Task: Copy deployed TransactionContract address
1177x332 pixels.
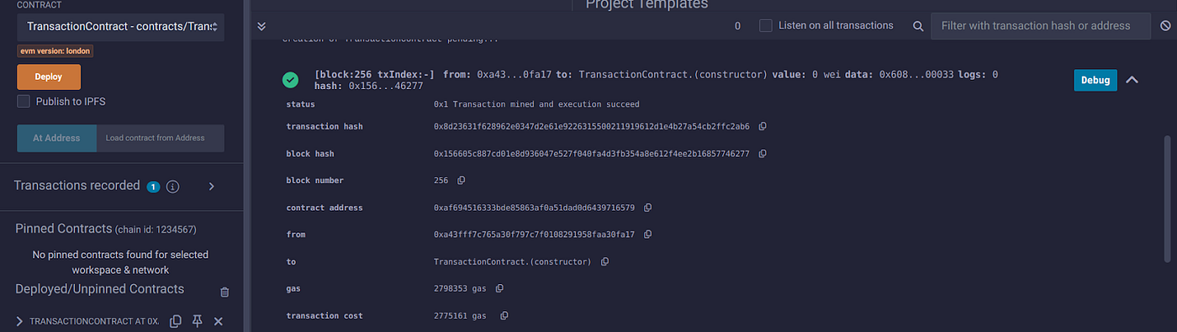Action: point(176,321)
